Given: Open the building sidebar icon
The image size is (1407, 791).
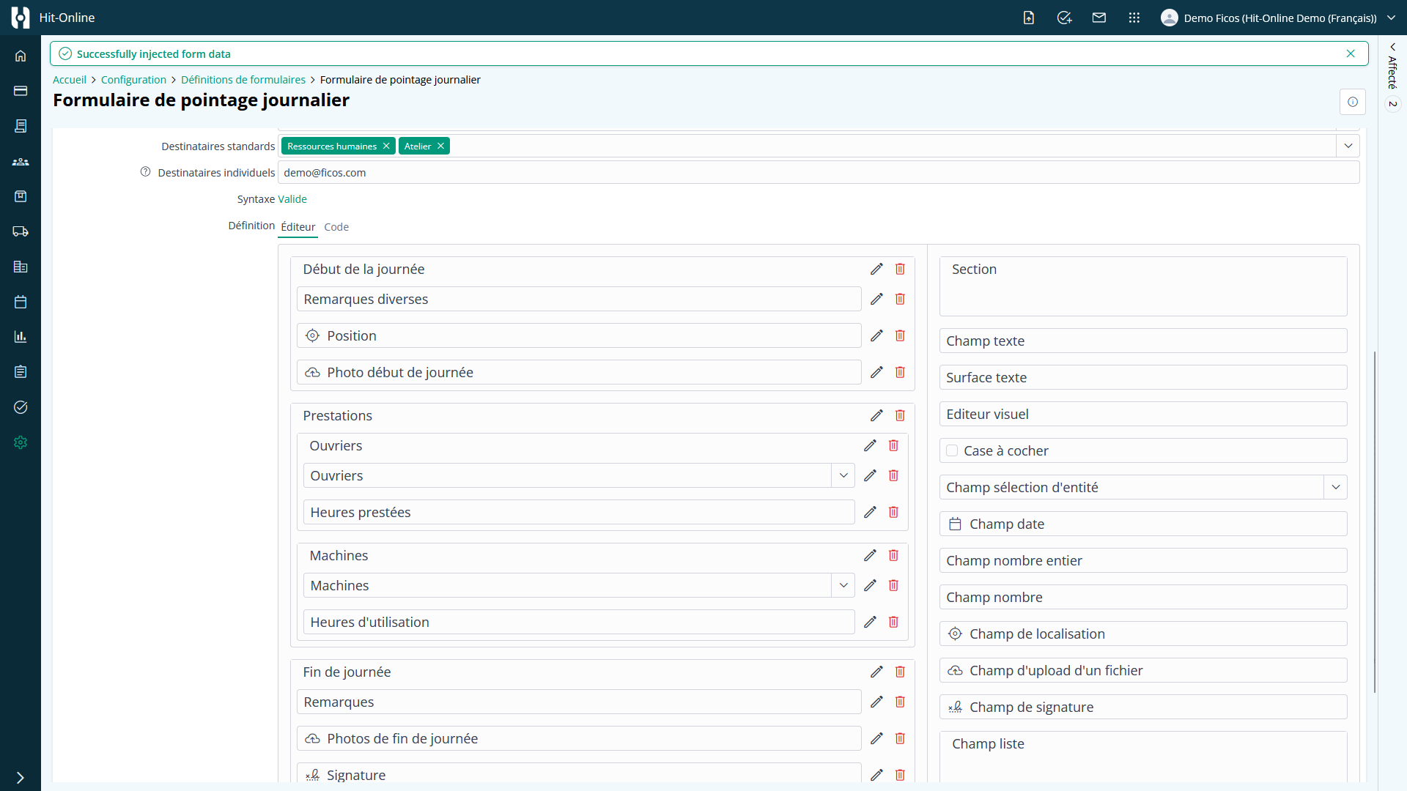Looking at the screenshot, I should (x=21, y=267).
